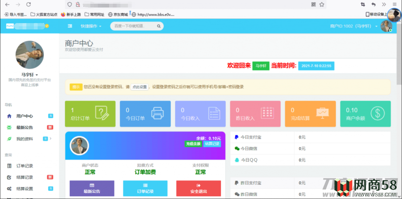
Task: Click the 2021-7-10 current time badge
Action: pos(316,66)
